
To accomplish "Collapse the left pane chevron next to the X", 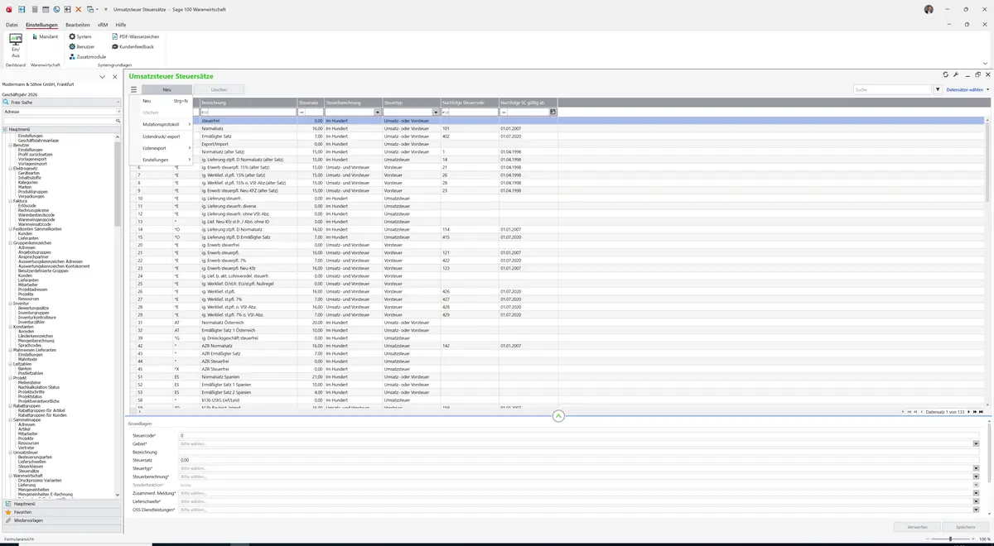I will click(102, 77).
